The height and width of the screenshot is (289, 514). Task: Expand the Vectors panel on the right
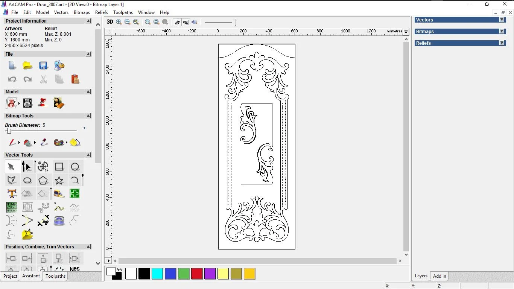pos(502,20)
